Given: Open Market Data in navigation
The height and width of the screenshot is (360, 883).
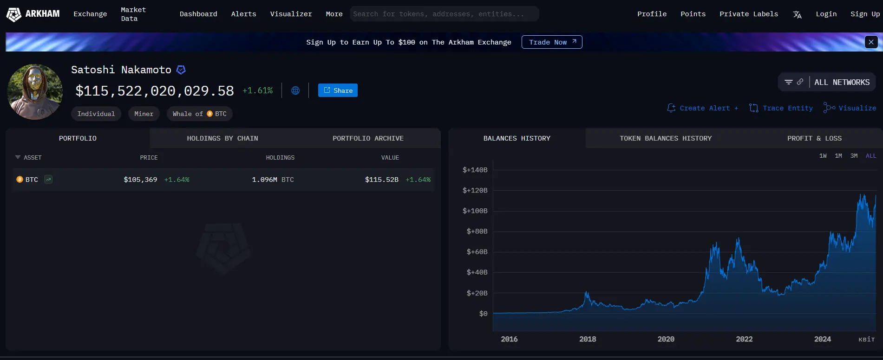Looking at the screenshot, I should [x=133, y=14].
